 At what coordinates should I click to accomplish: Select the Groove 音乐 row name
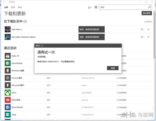[17, 78]
